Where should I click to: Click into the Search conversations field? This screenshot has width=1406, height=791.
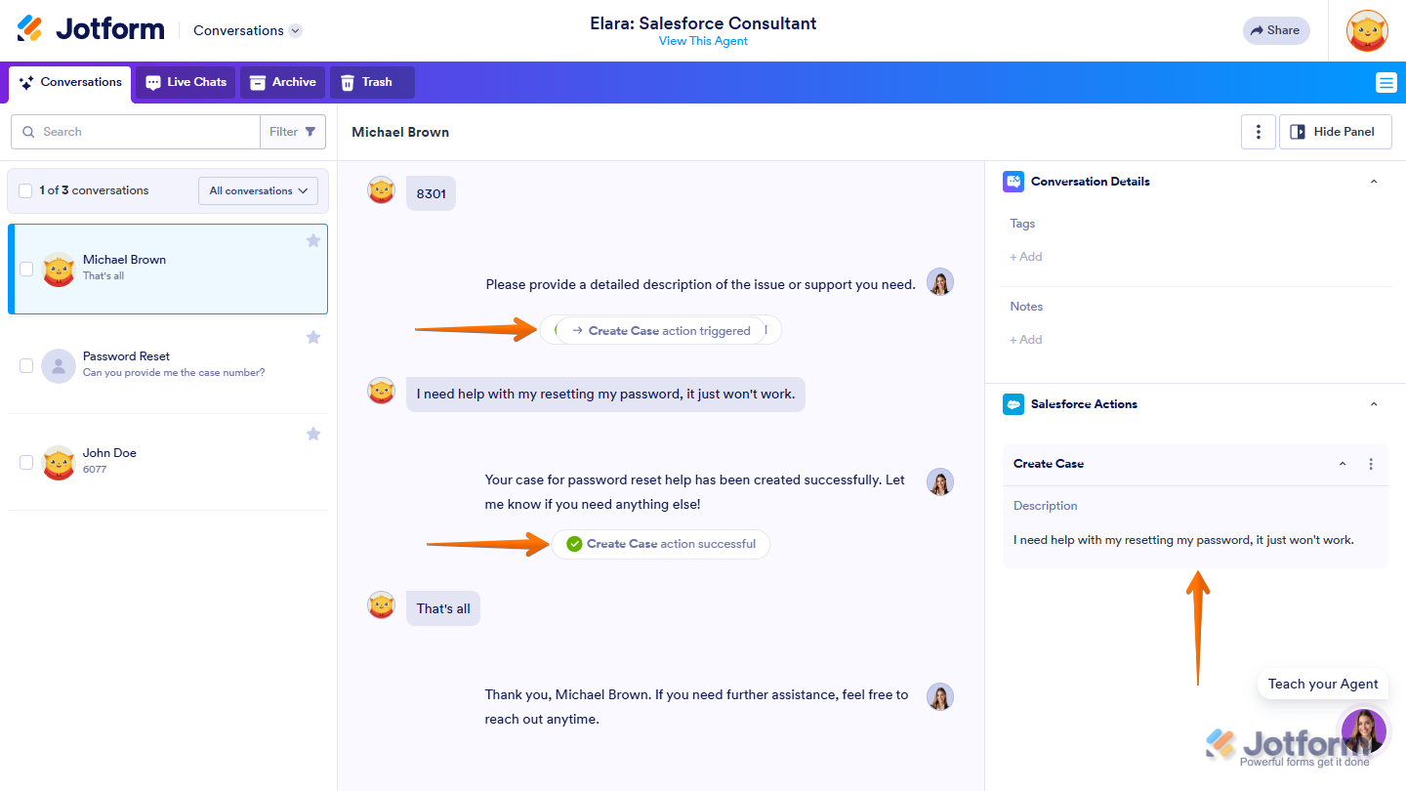[135, 132]
